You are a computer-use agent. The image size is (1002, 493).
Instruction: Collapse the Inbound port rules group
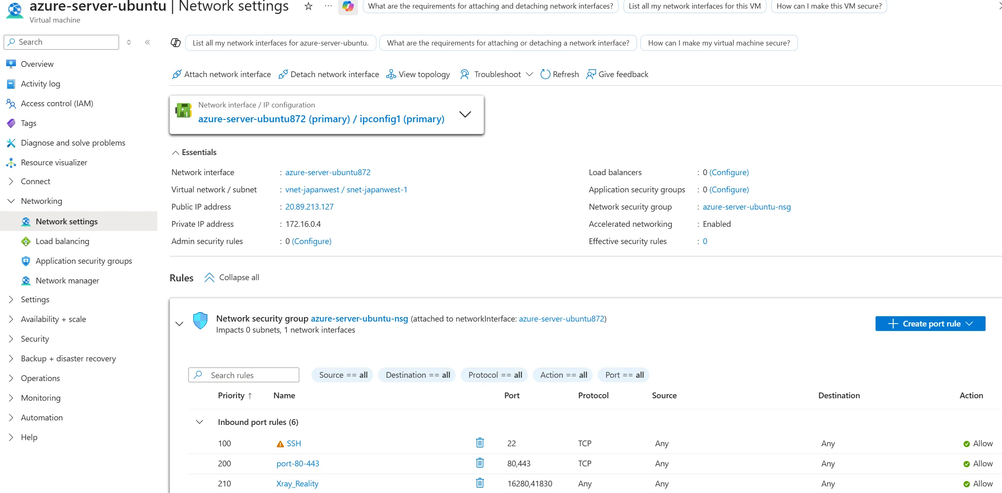[199, 422]
